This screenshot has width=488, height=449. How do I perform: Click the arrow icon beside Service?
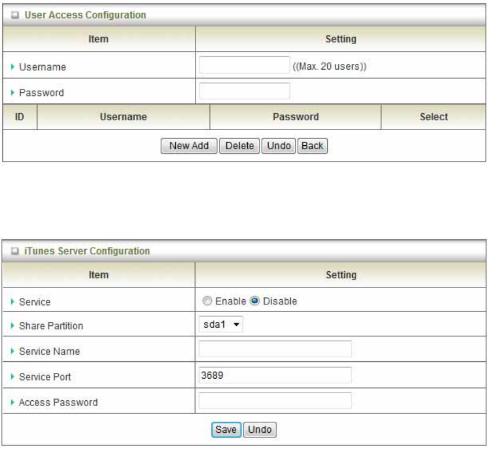(x=12, y=301)
